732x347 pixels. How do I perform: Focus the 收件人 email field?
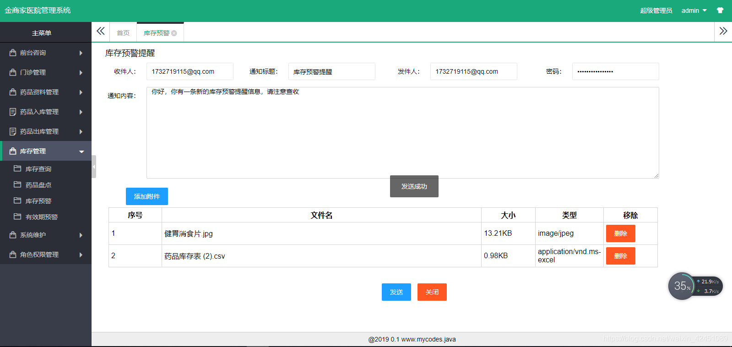coord(190,71)
